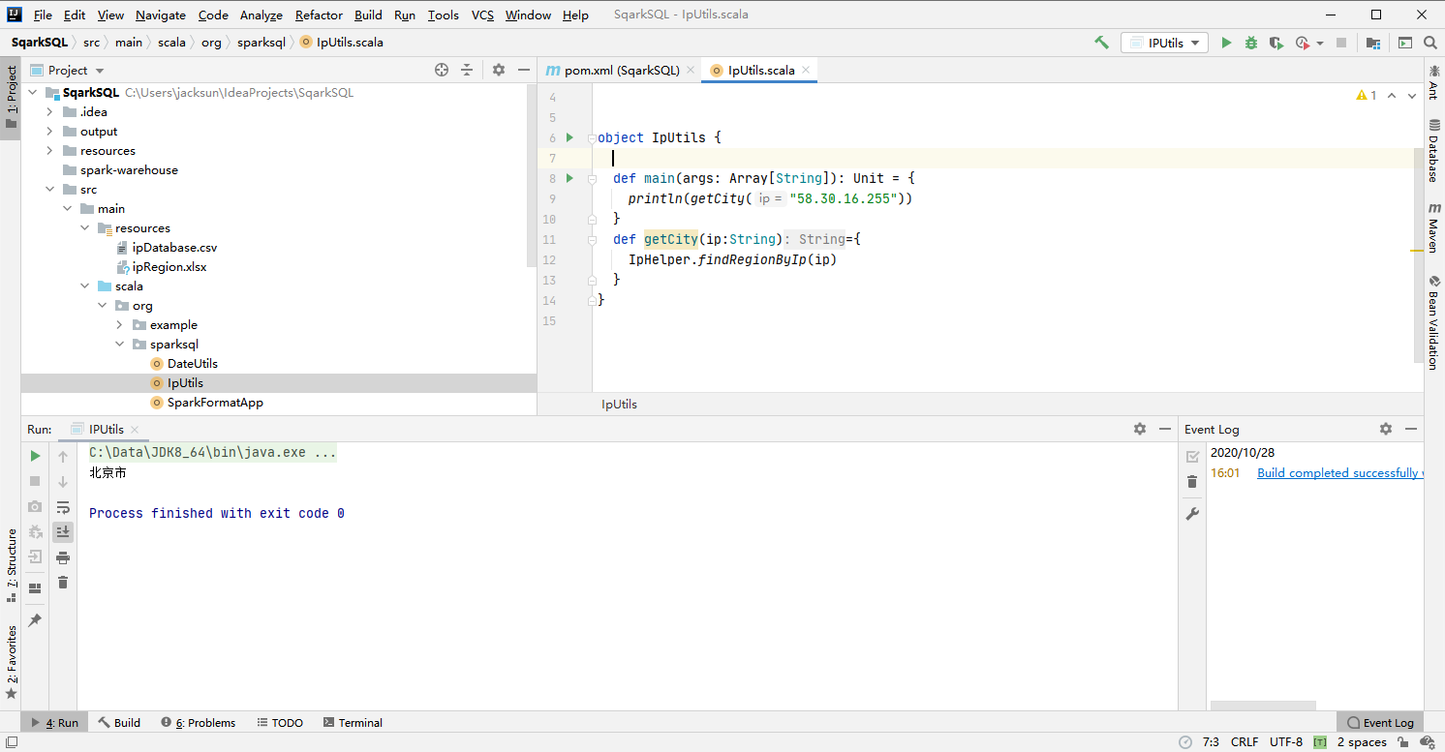Viewport: 1445px width, 752px height.
Task: Click the CRLF line separator widget
Action: pos(1245,742)
